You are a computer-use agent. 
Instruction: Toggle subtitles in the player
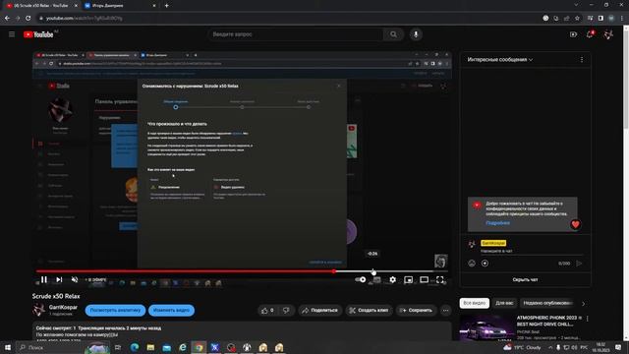pyautogui.click(x=376, y=279)
